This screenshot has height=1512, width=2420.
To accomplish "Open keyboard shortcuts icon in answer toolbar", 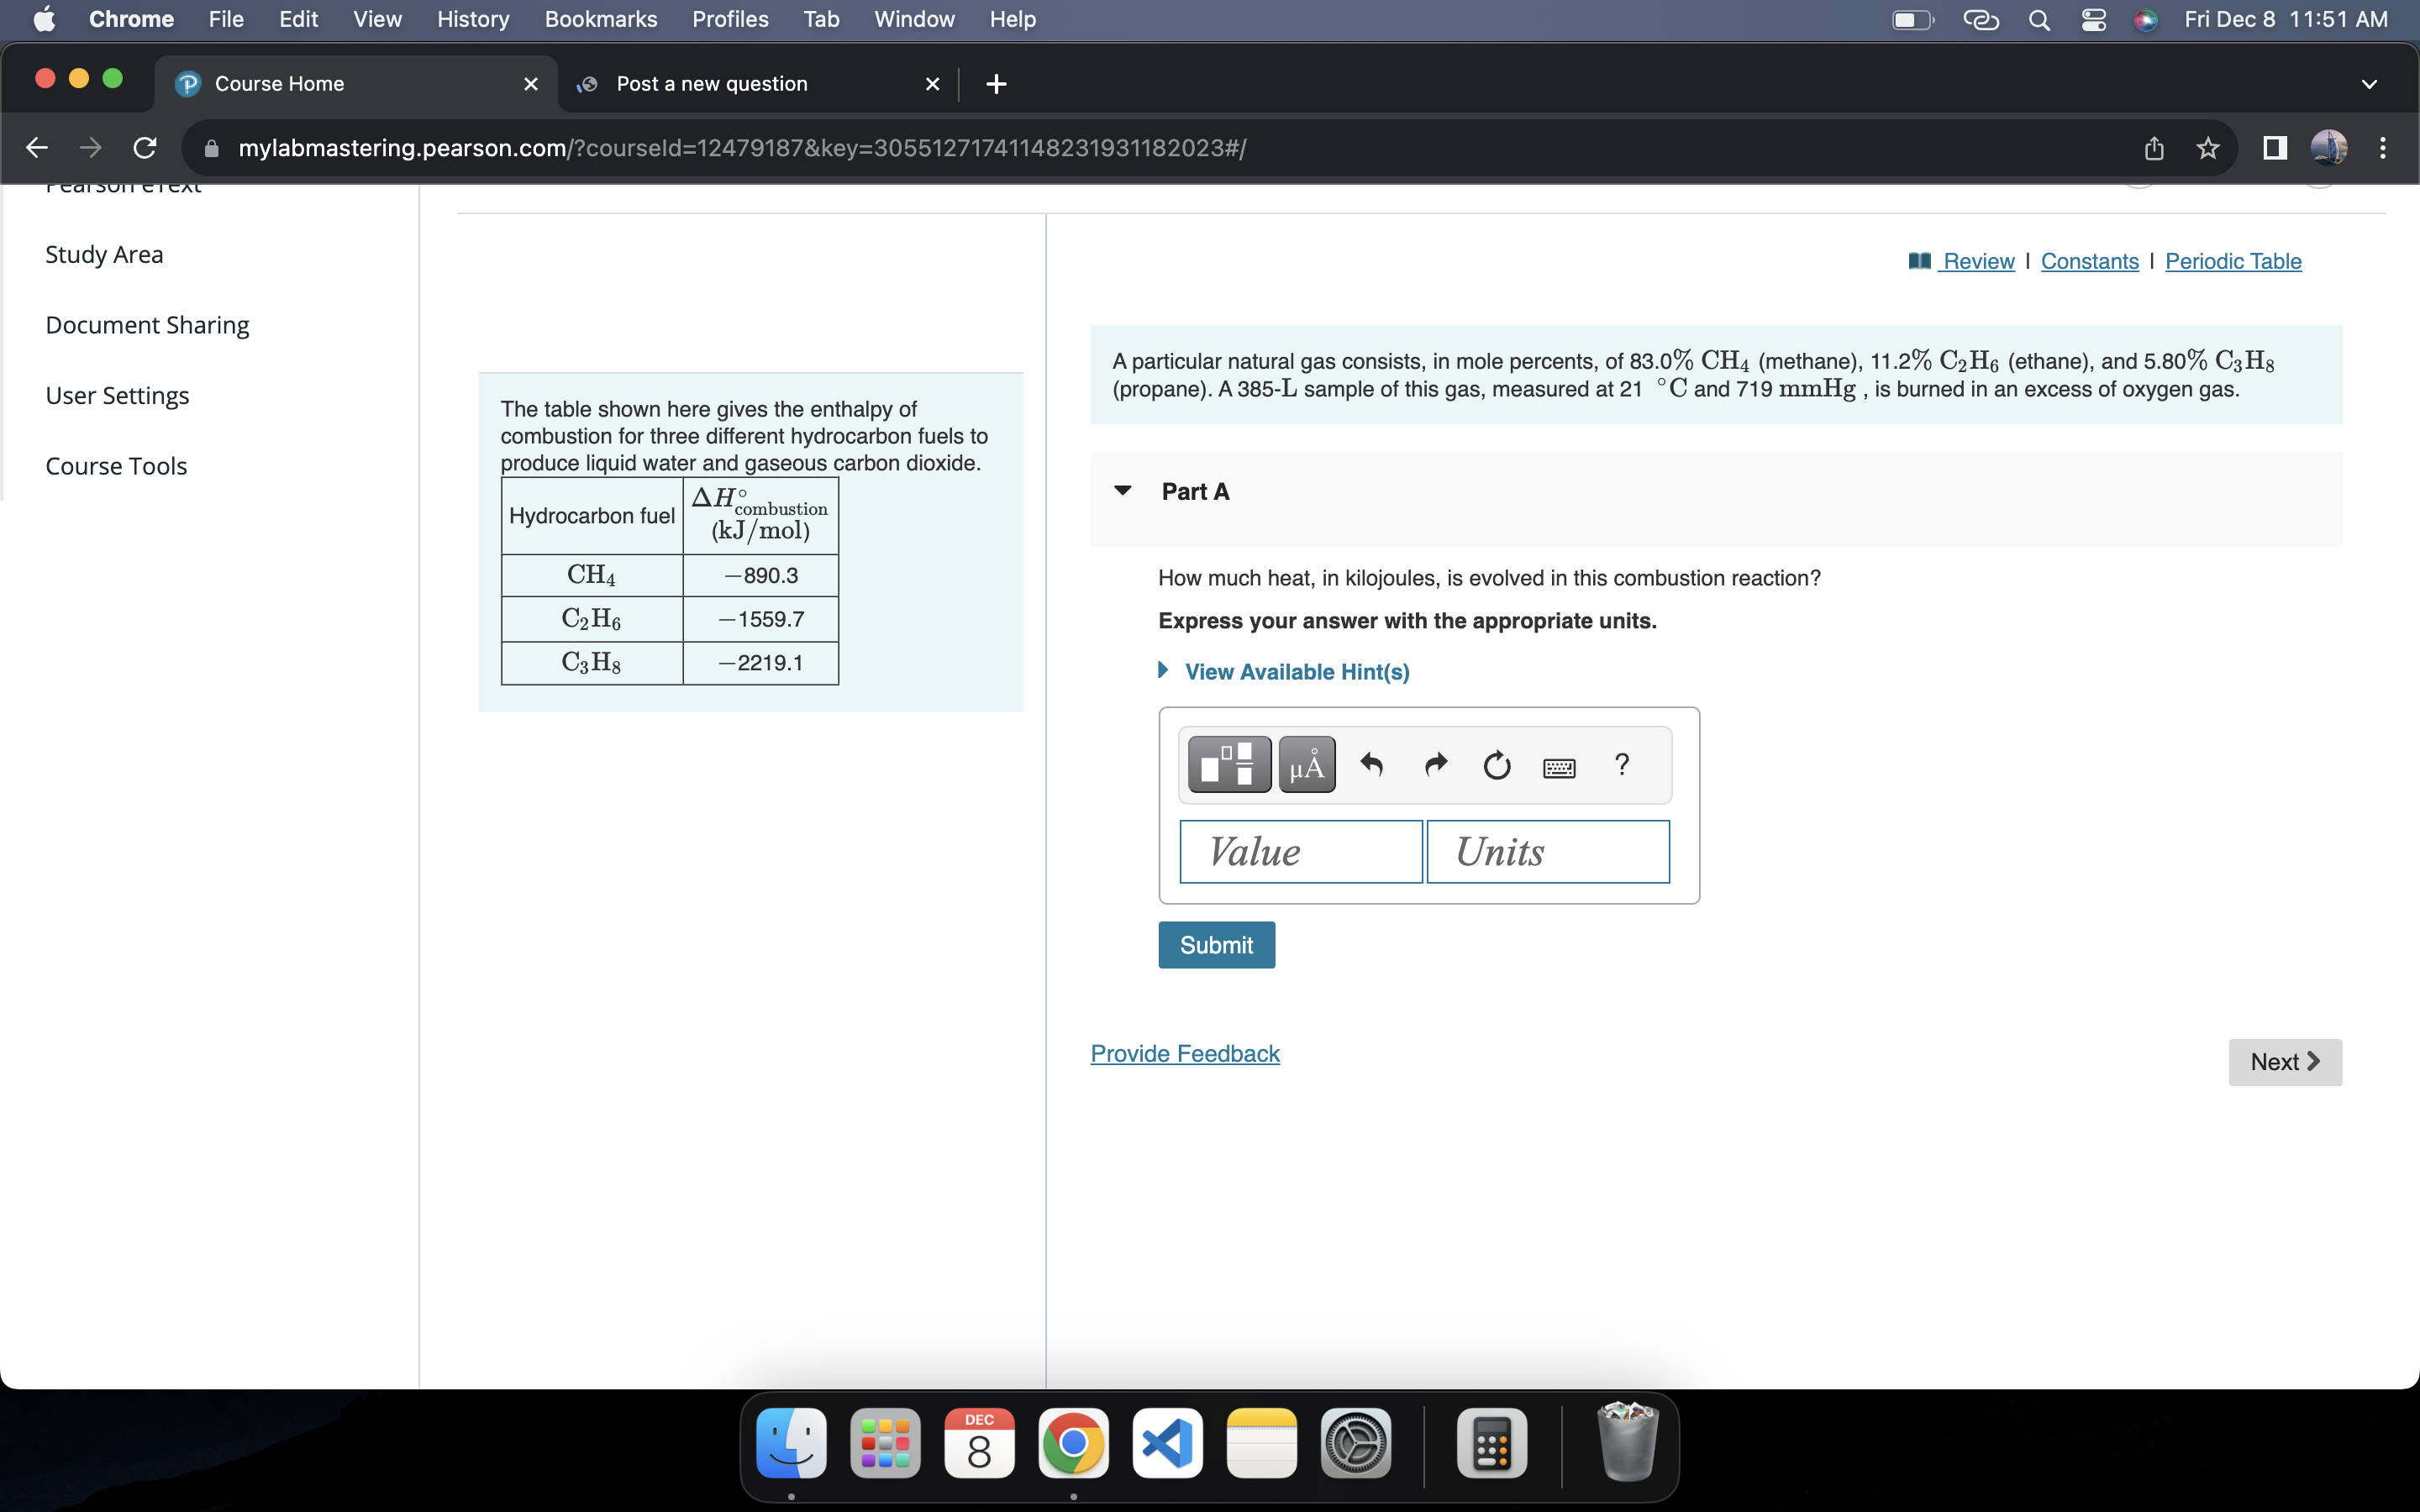I will tap(1559, 767).
